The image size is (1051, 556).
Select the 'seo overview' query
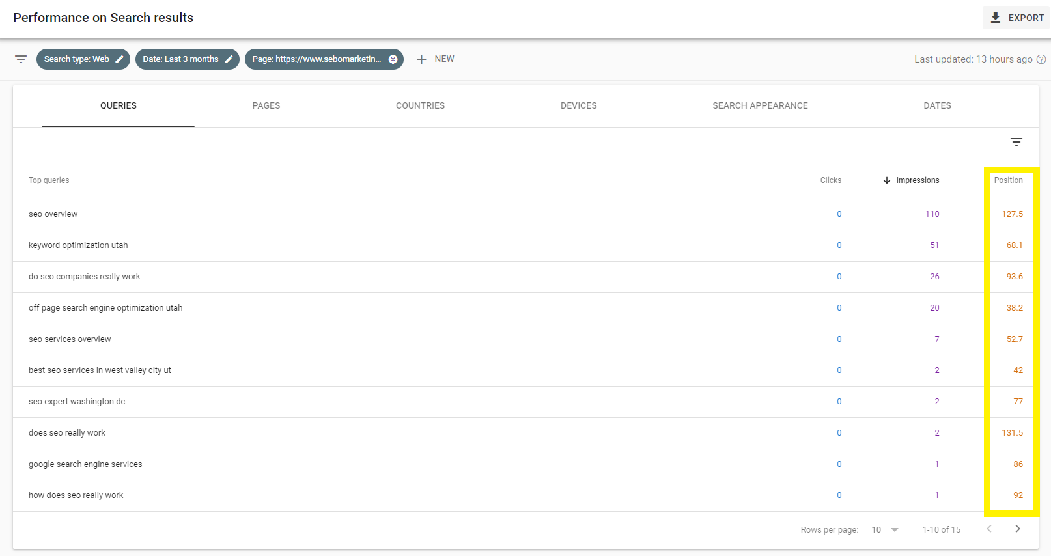[x=53, y=214]
